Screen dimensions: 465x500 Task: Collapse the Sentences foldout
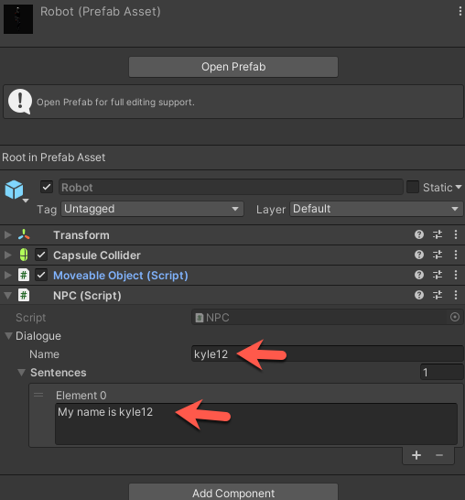21,373
